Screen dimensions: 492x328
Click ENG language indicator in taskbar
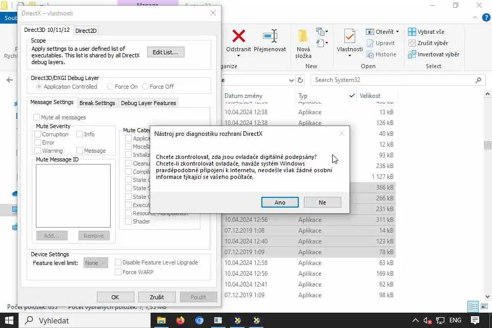pyautogui.click(x=455, y=320)
